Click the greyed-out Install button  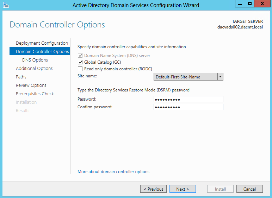pyautogui.click(x=220, y=189)
